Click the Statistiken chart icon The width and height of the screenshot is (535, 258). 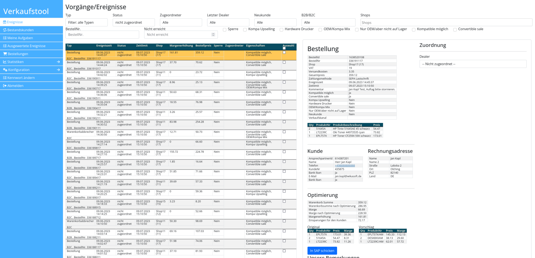(x=5, y=62)
